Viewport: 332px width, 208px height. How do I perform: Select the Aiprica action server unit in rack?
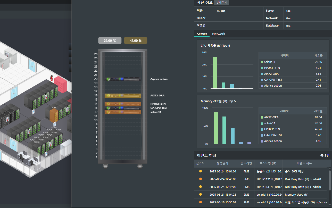(x=123, y=79)
